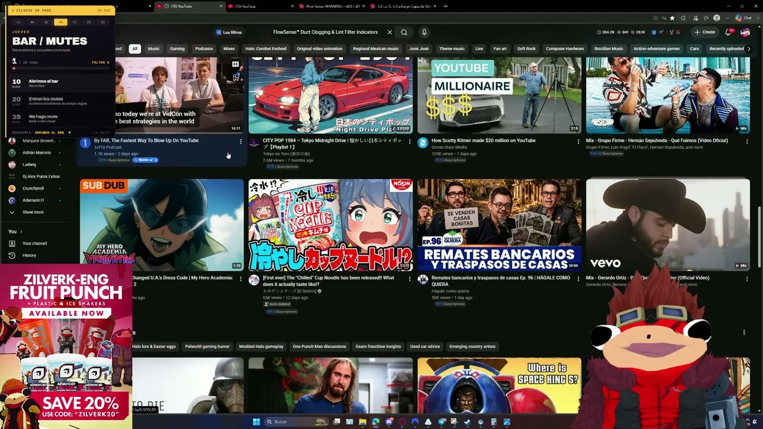Open Task View from the taskbar
This screenshot has height=429, width=763.
click(336, 422)
